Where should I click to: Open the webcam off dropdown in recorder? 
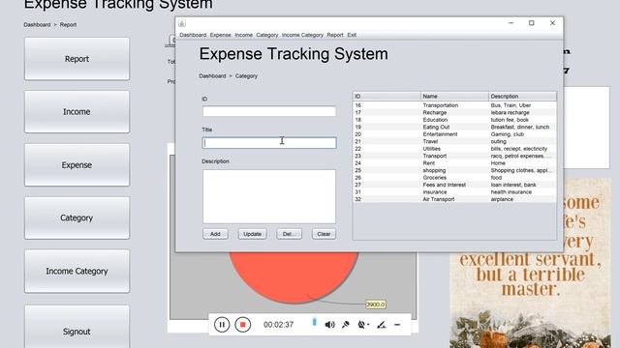coord(363,325)
